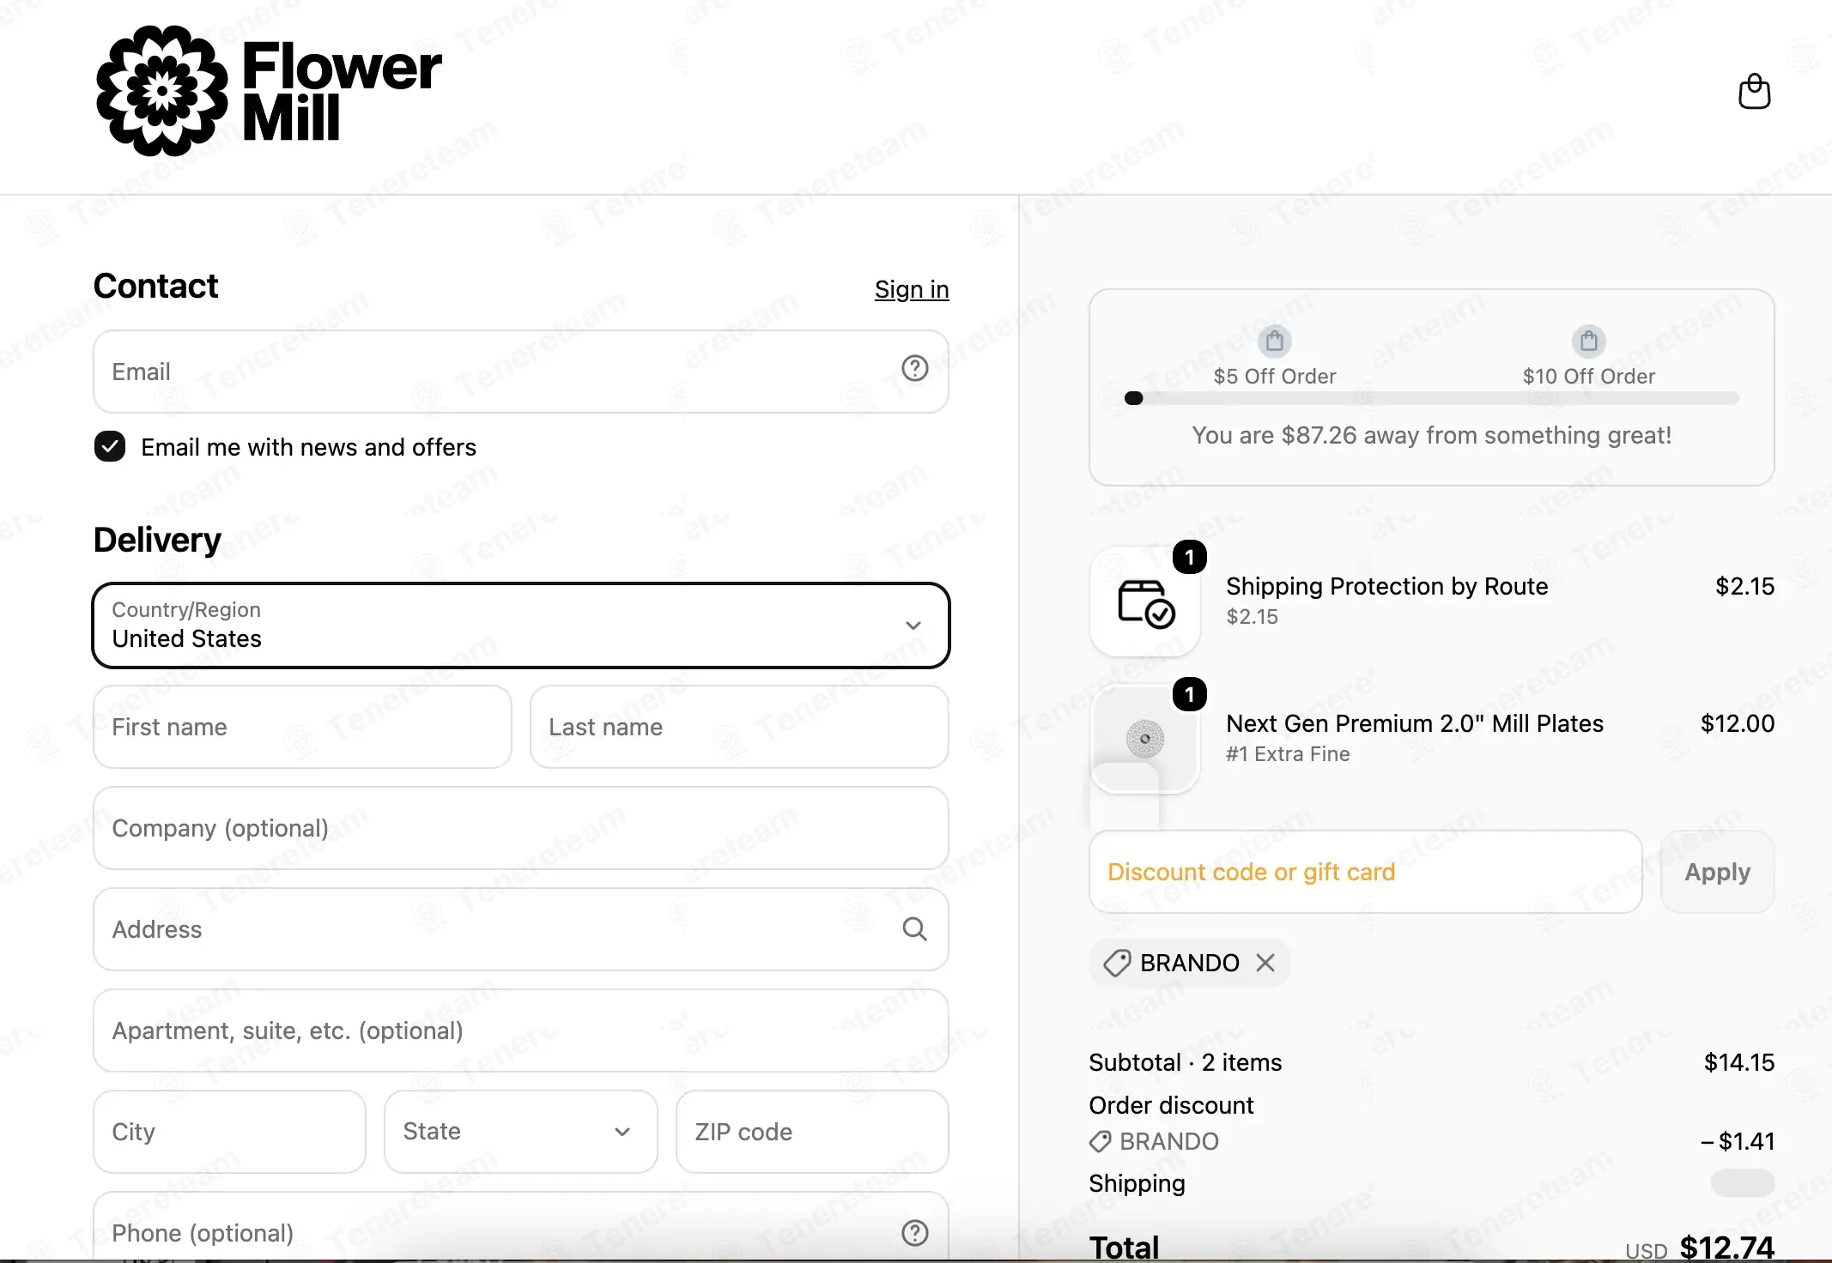This screenshot has width=1832, height=1263.
Task: Focus the City input field
Action: [x=229, y=1131]
